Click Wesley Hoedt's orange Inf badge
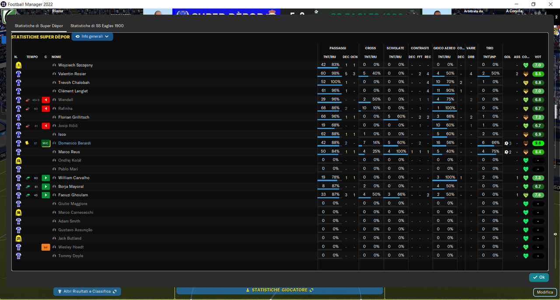This screenshot has height=300, width=560. coord(45,247)
